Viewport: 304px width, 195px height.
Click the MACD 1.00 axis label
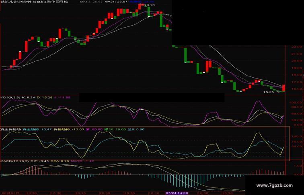tap(298, 166)
